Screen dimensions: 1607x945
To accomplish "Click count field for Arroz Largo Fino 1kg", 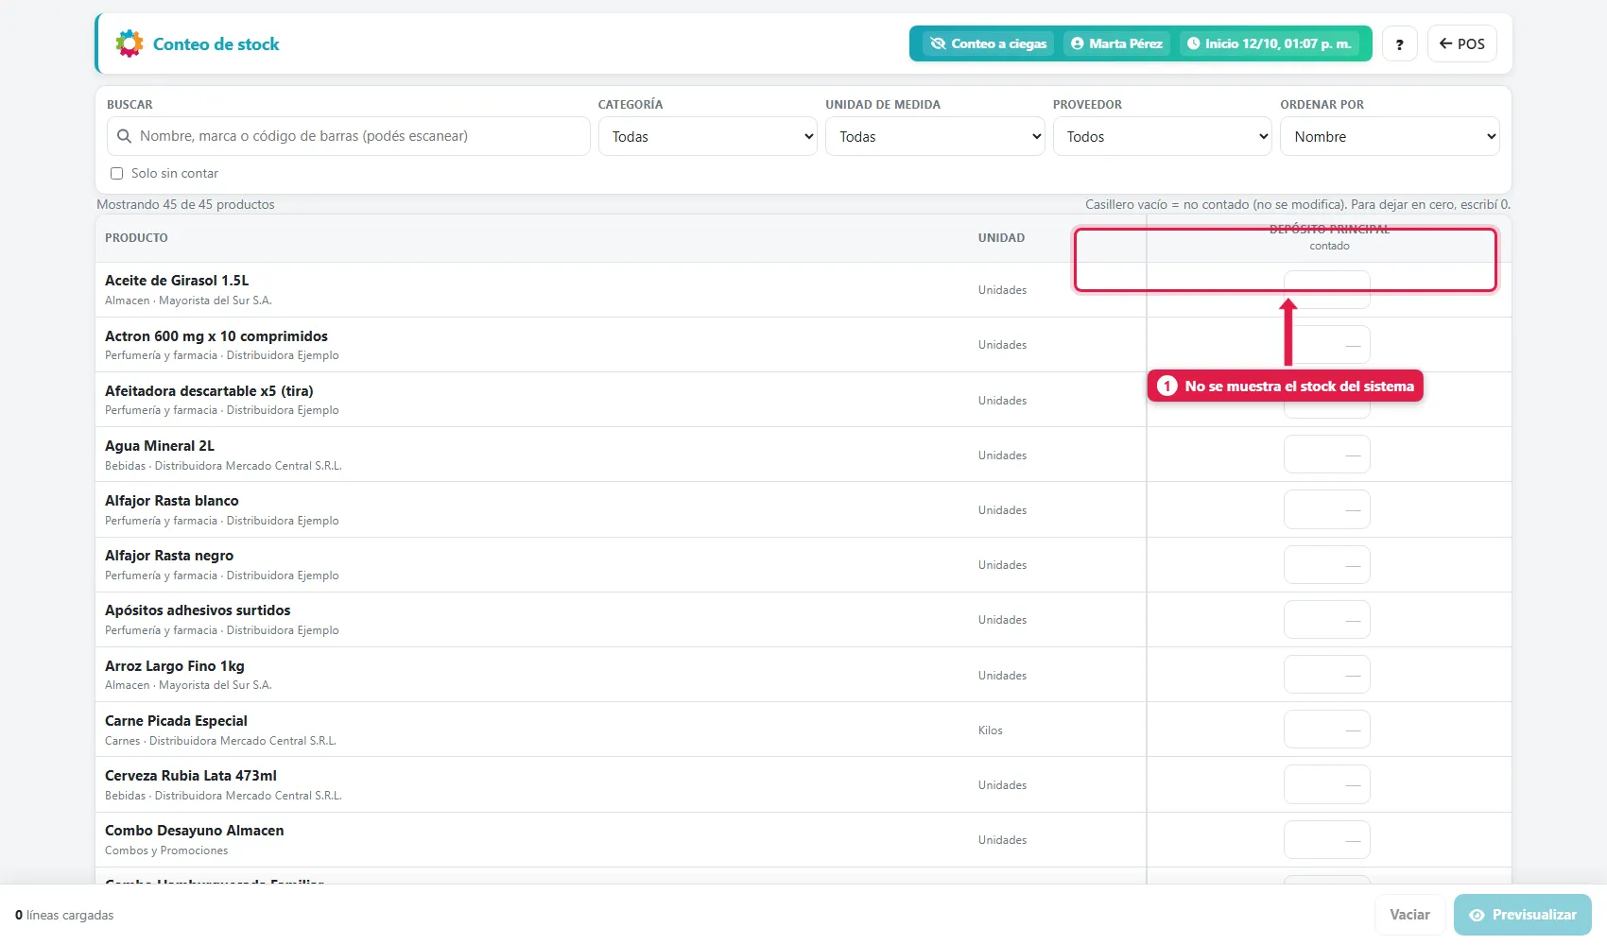I will click(x=1327, y=675).
